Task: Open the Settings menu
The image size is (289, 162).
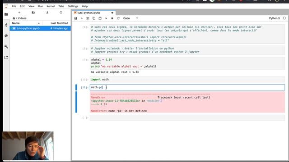Action: (x=73, y=6)
